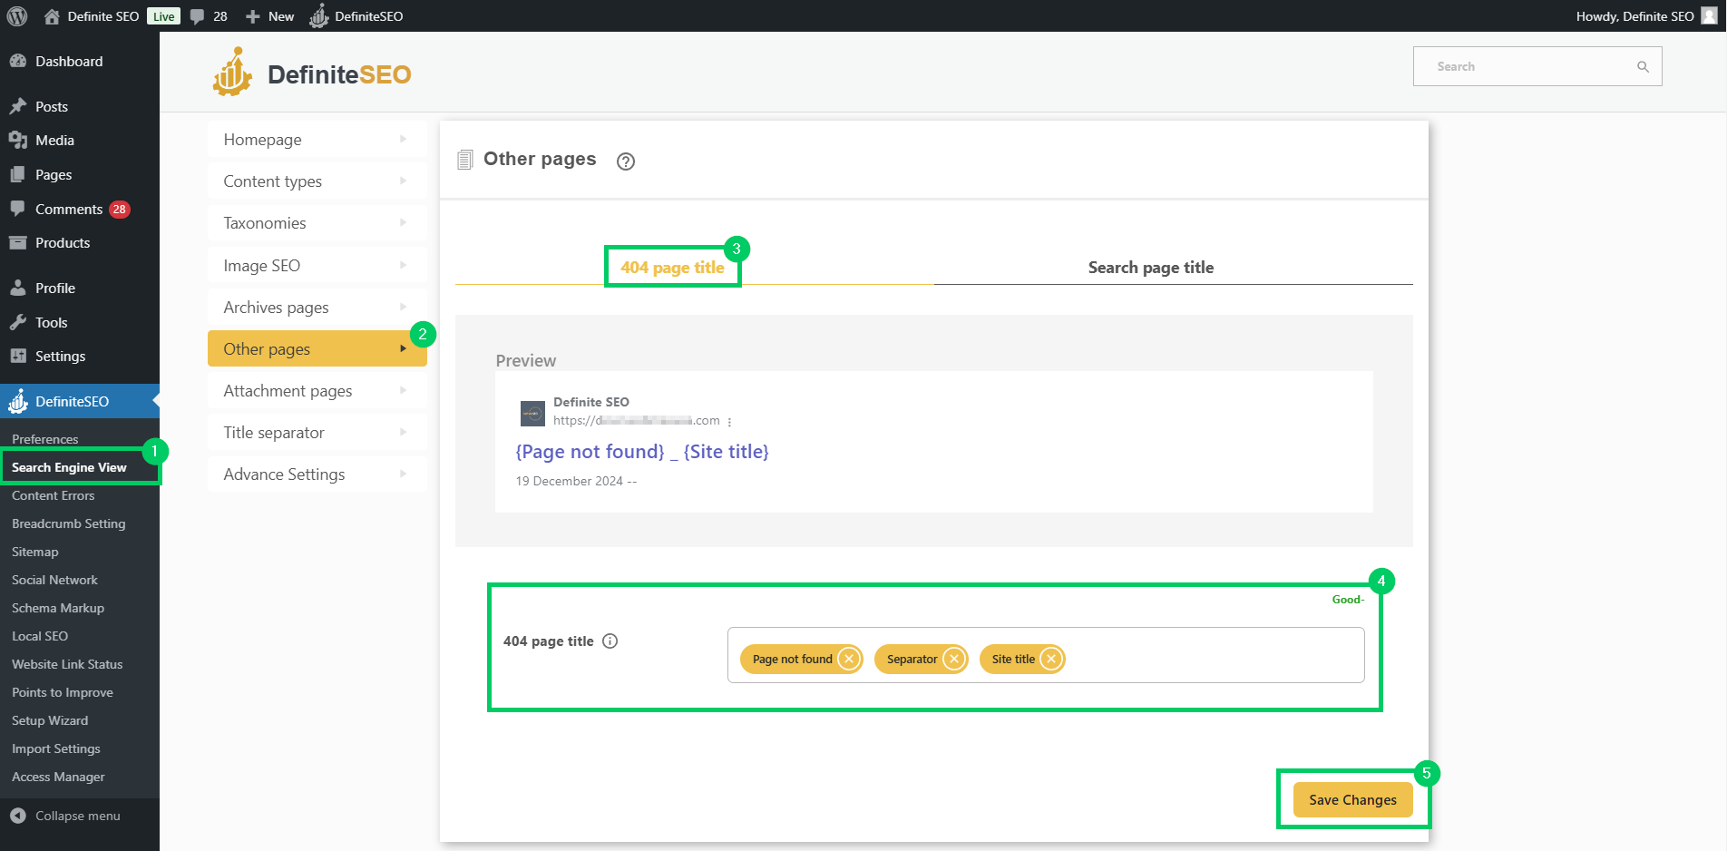Click the Profile person icon
This screenshot has width=1727, height=851.
[18, 288]
